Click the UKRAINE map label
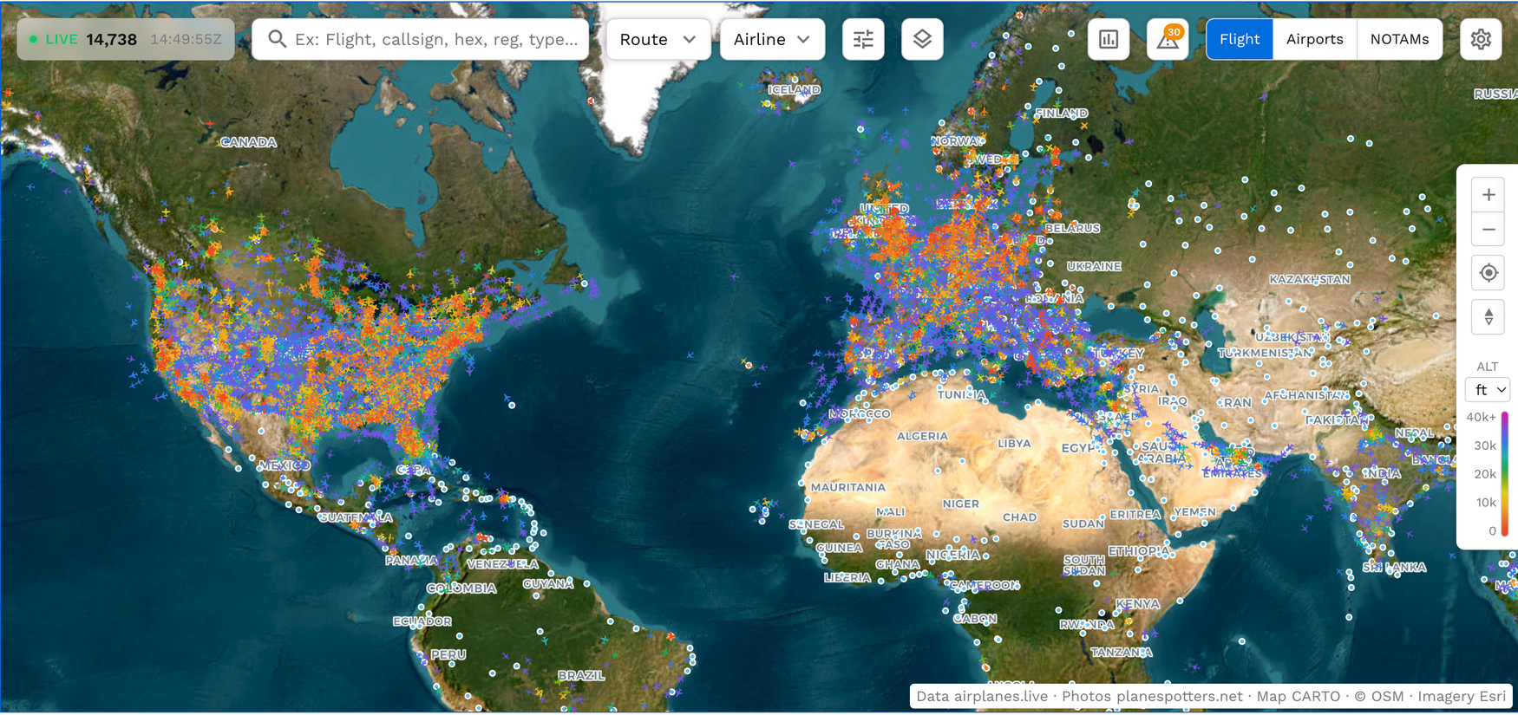 (x=1094, y=266)
